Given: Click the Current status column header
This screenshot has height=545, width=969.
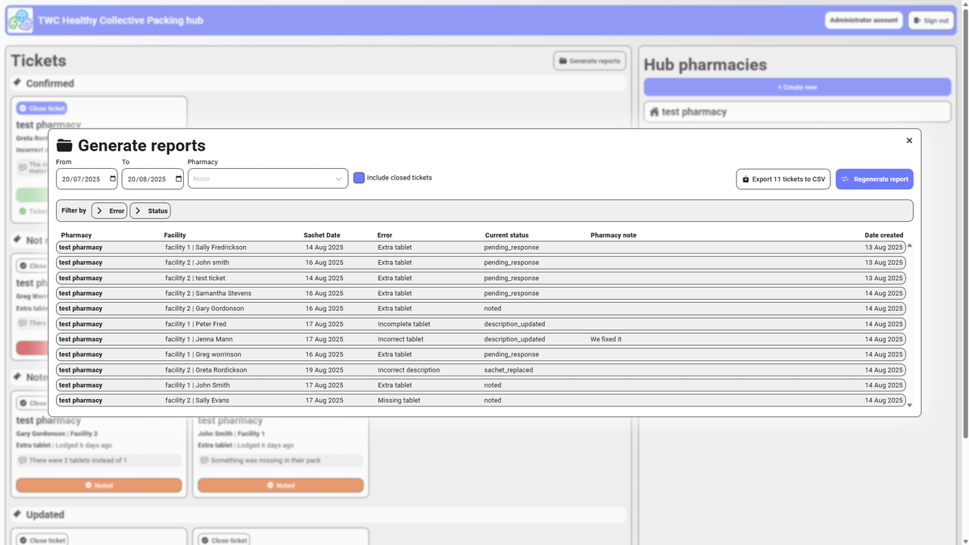Looking at the screenshot, I should 507,235.
